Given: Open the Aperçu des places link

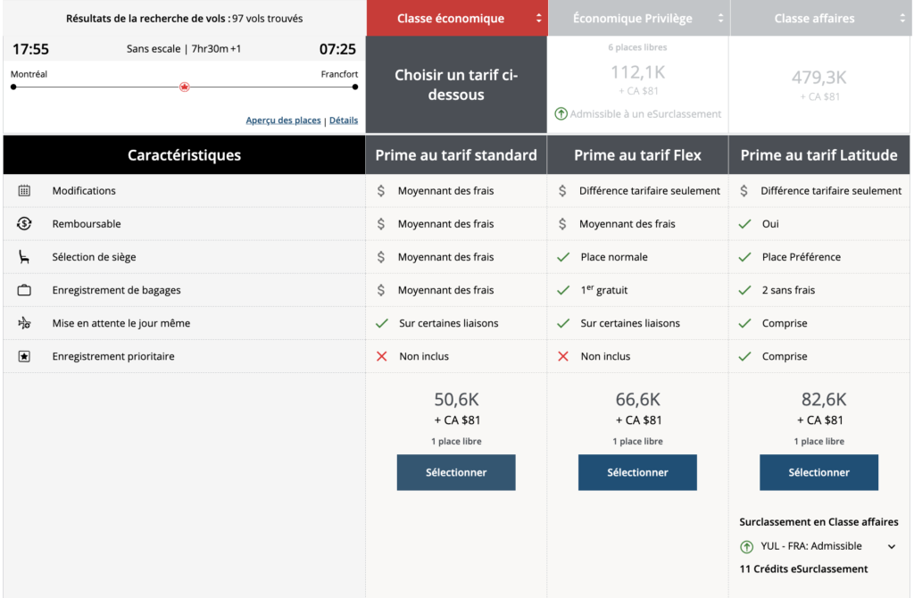Looking at the screenshot, I should tap(283, 120).
